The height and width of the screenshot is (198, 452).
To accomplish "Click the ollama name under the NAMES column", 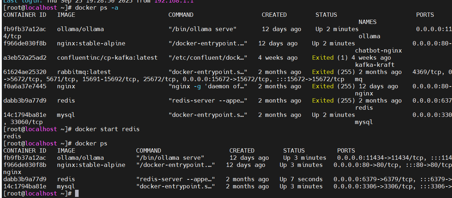I will [x=369, y=36].
